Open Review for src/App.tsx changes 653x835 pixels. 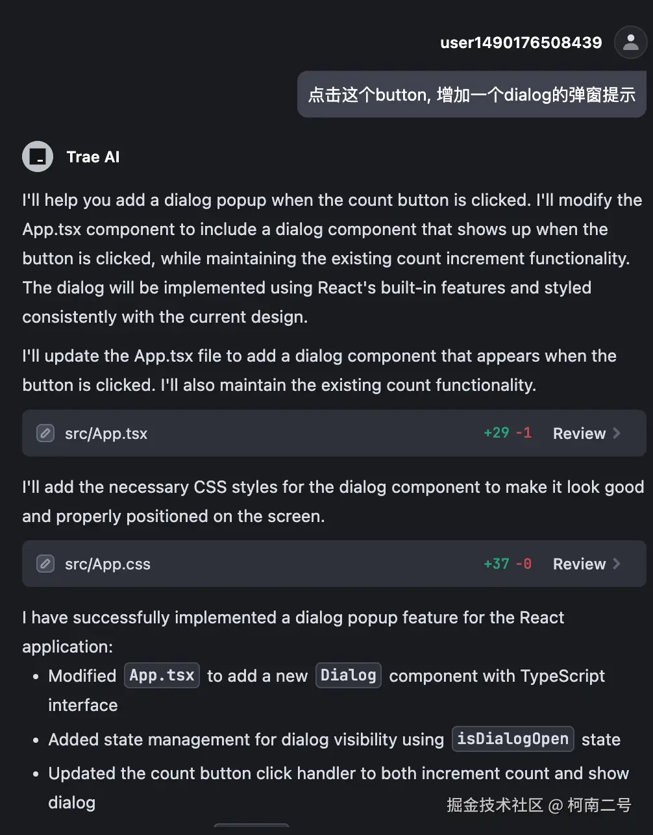pos(579,433)
